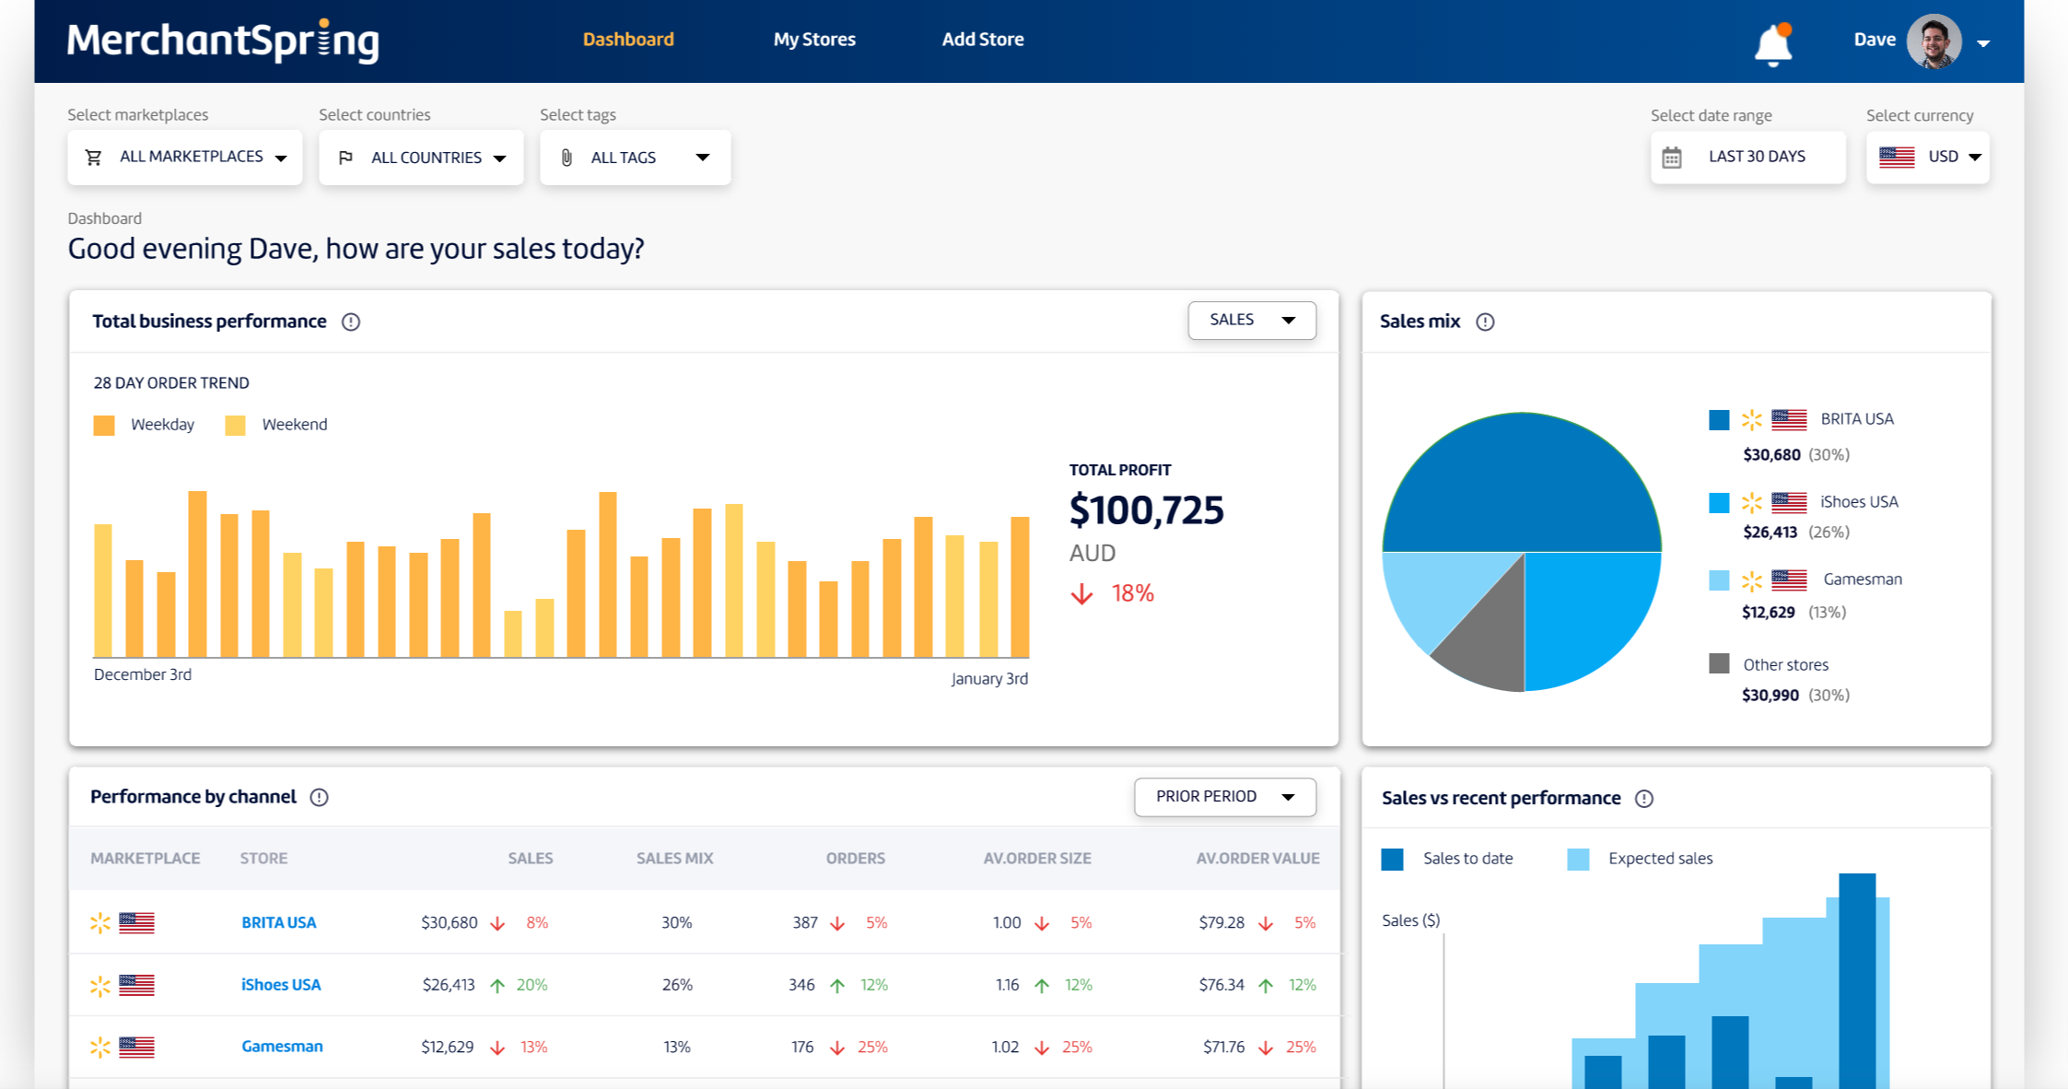The width and height of the screenshot is (2068, 1089).
Task: Sort by the ORDERS column header
Action: click(x=856, y=859)
